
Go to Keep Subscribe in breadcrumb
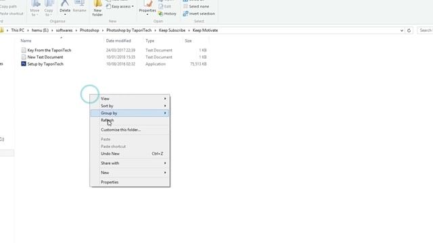(x=172, y=30)
